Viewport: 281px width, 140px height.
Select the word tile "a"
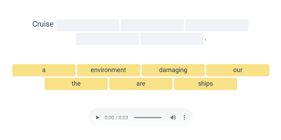click(x=44, y=70)
